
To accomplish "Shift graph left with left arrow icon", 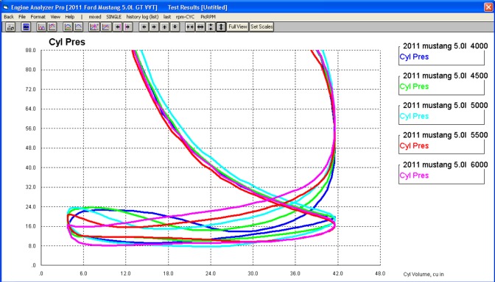I will point(144,27).
